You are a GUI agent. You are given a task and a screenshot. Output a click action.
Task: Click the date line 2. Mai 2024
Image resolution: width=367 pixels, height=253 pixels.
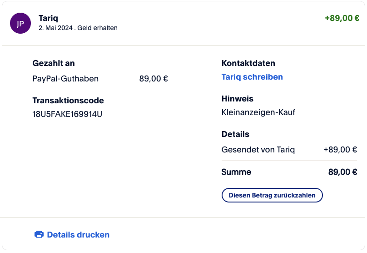pos(55,28)
